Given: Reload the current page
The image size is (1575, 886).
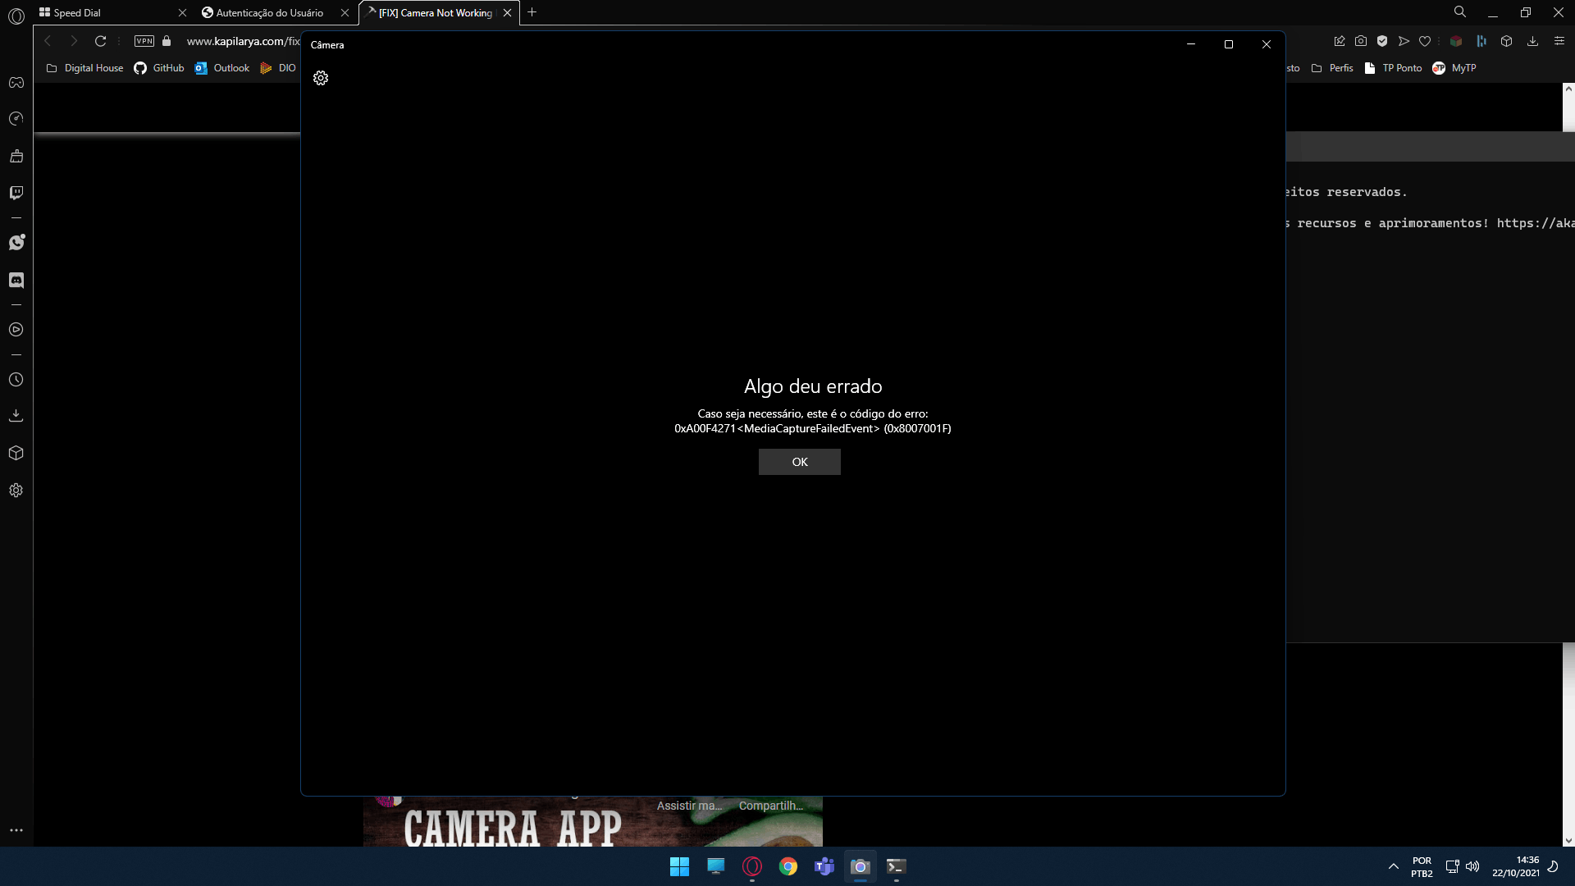Looking at the screenshot, I should (100, 41).
